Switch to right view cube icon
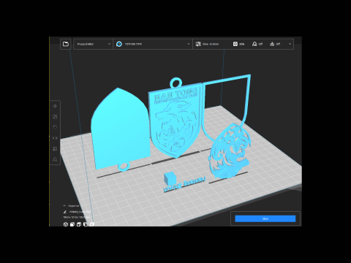 click(92, 224)
